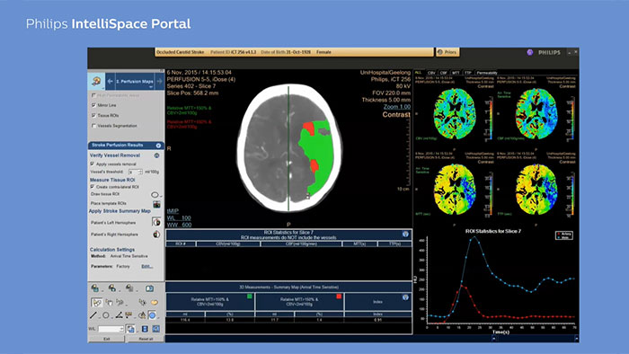Open the workflow stage icon in the sidebar header
Image resolution: width=629 pixels, height=354 pixels.
coord(96,81)
